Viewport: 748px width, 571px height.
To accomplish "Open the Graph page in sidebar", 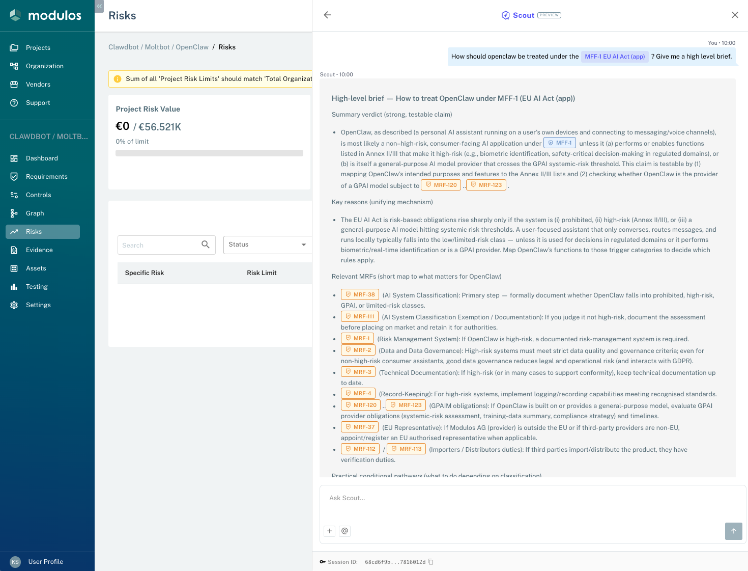I will click(35, 213).
